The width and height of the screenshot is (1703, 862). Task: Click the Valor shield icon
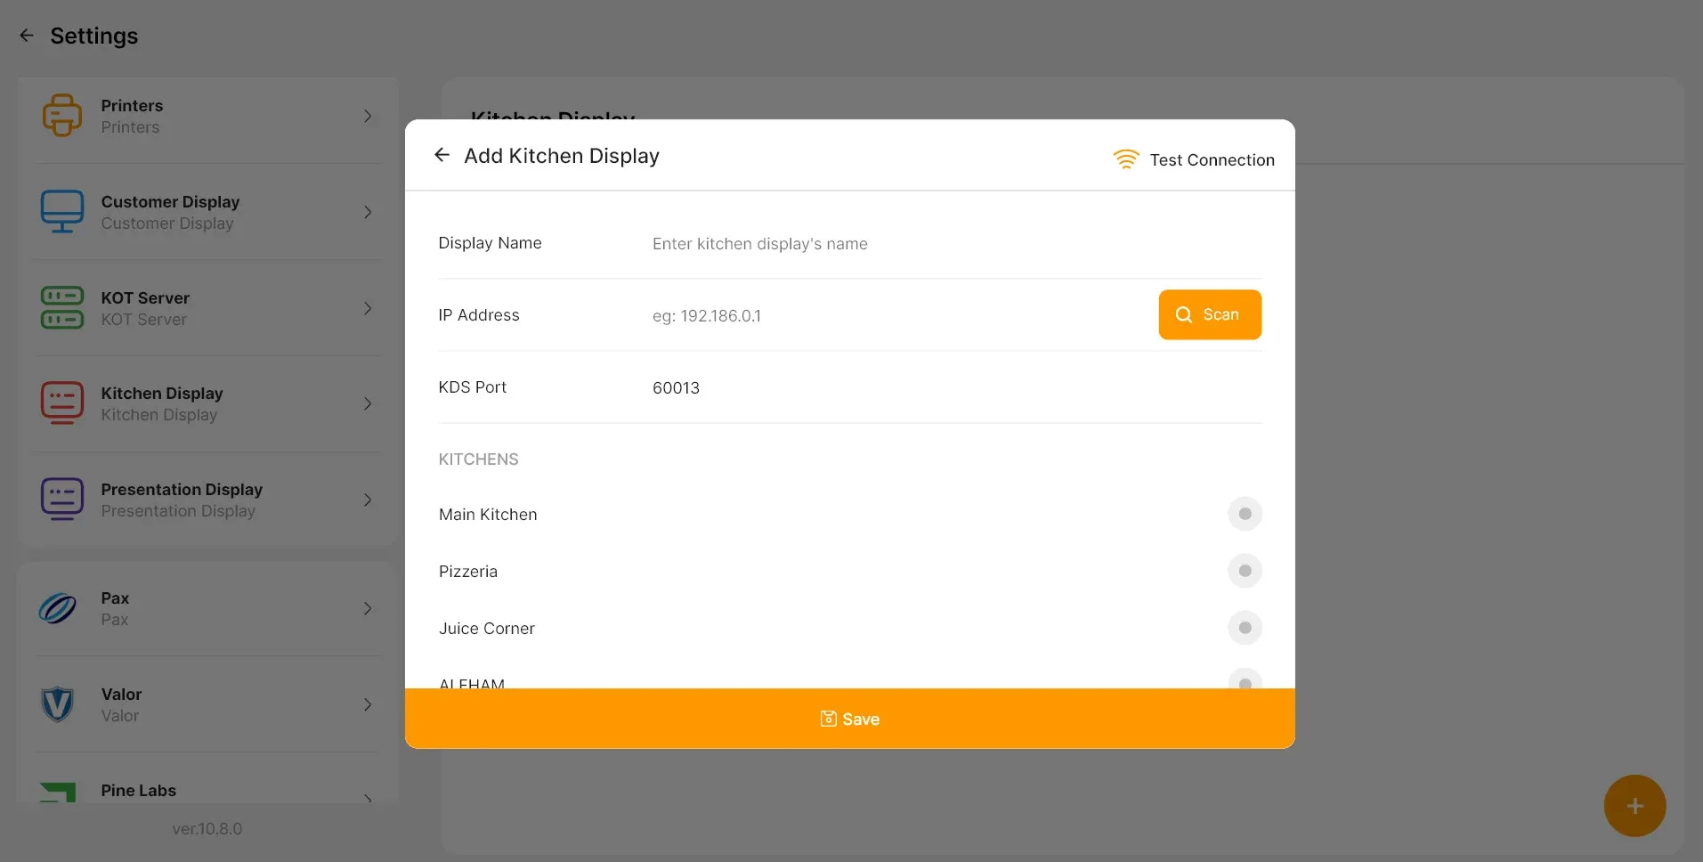click(x=58, y=704)
